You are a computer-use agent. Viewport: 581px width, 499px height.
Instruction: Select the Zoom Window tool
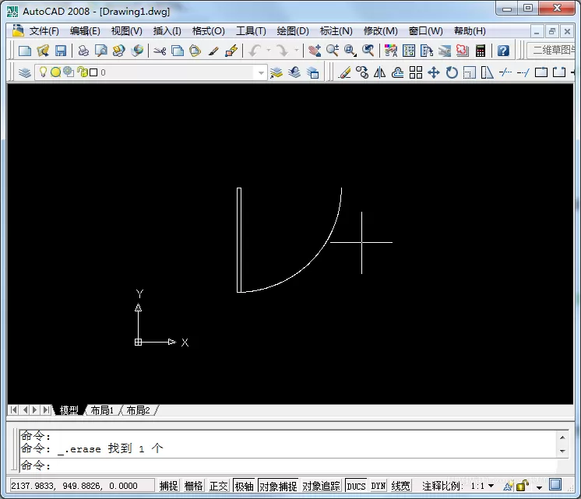click(350, 51)
